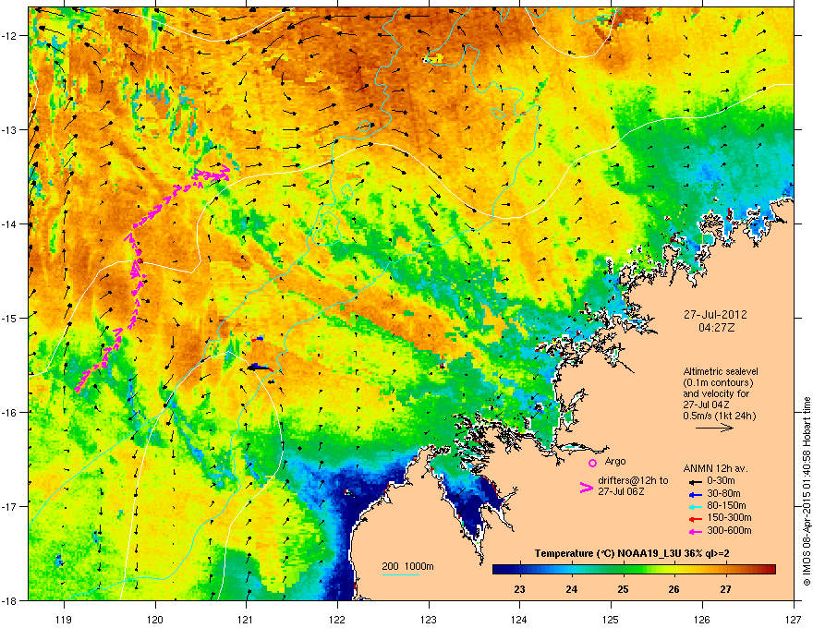Click the vertical IMOS copyright timestamp text

pyautogui.click(x=807, y=491)
